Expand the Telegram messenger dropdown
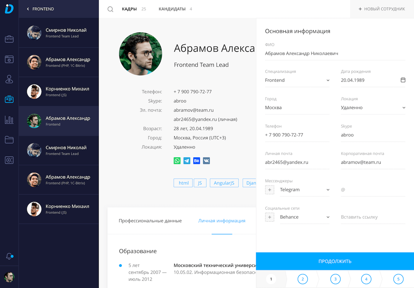414x288 pixels. tap(328, 190)
